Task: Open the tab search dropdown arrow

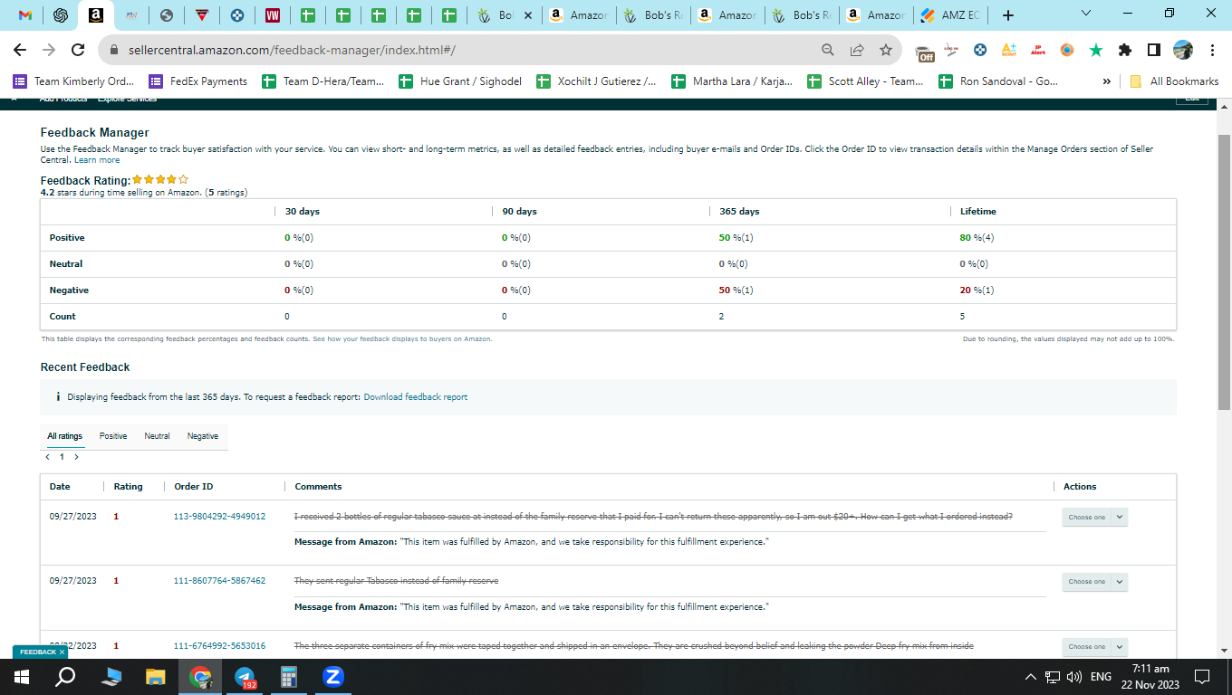Action: tap(1086, 14)
